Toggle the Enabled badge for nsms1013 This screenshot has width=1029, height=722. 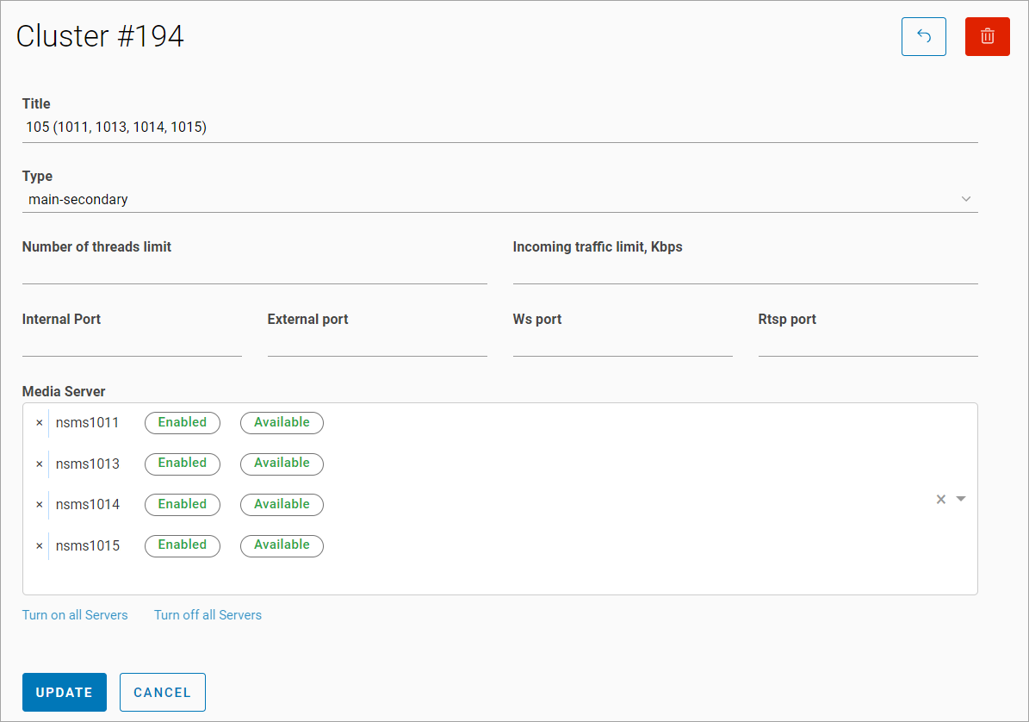coord(183,464)
